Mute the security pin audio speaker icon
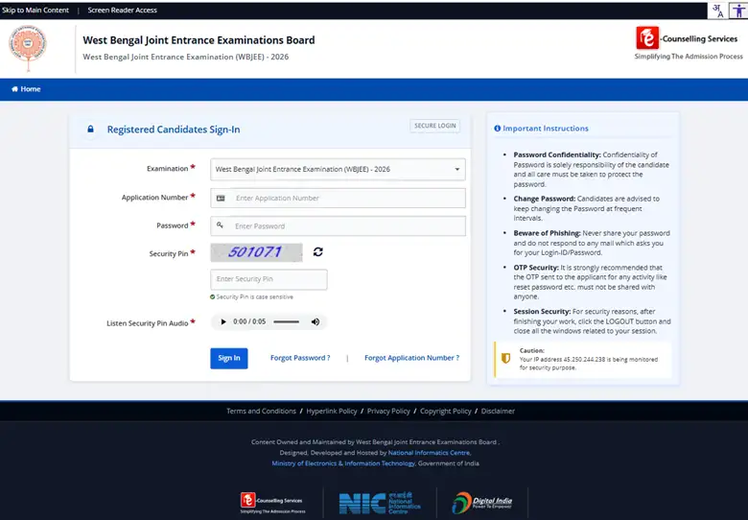 (x=316, y=322)
